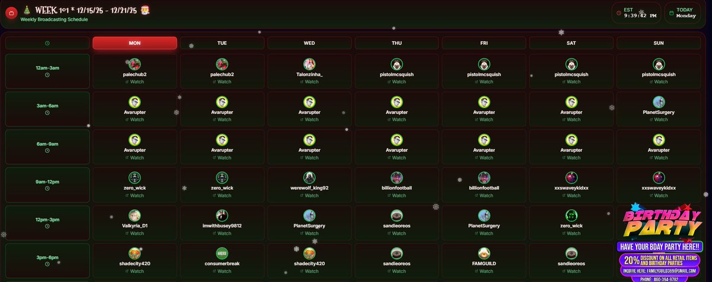Watch consumerbreak on Tuesday 3pm-6pm

[222, 271]
